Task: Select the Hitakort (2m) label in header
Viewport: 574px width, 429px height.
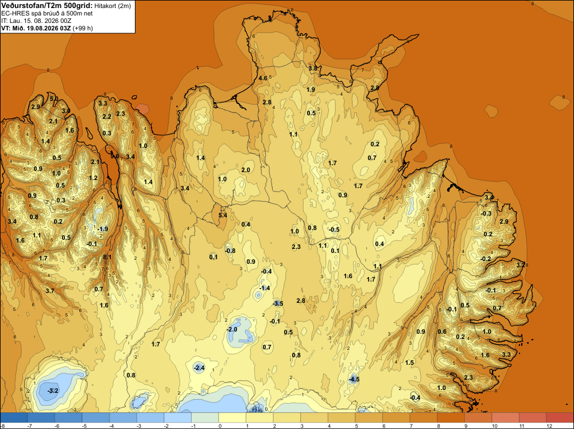Action: coord(113,6)
